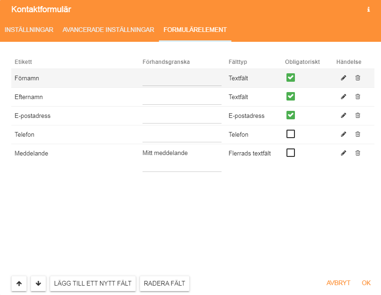The image size is (381, 295).
Task: Enable mandatory checkbox for Telefon
Action: click(x=291, y=134)
